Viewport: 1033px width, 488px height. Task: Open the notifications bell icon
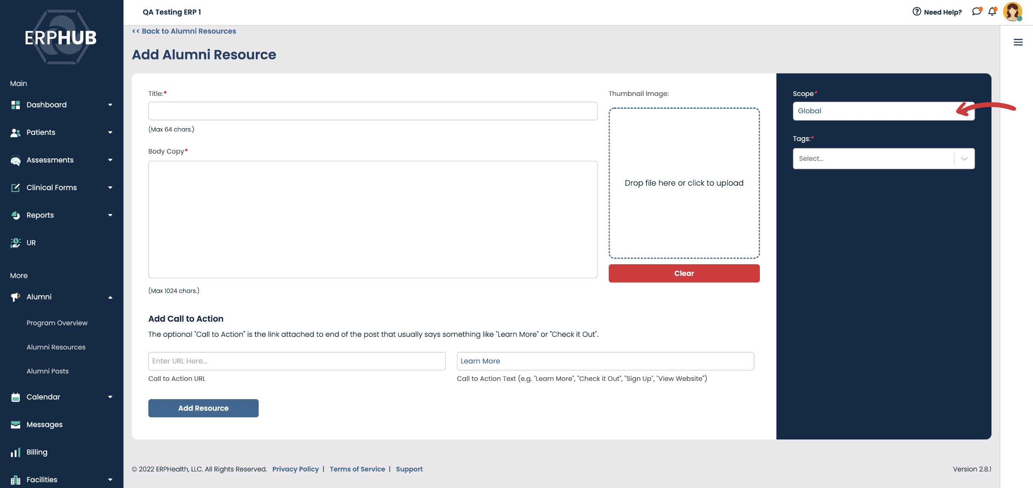coord(992,12)
